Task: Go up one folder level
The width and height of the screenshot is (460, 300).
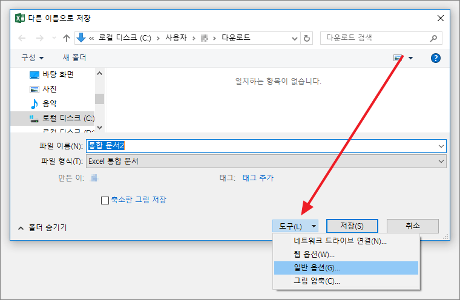Action: [67, 38]
